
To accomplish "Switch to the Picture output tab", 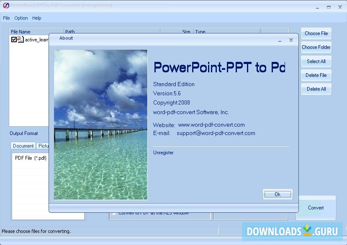I will [x=43, y=146].
